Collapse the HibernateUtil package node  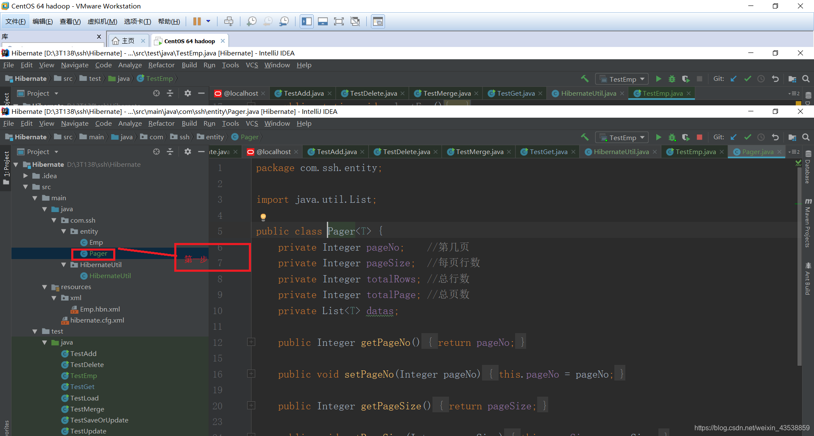64,265
